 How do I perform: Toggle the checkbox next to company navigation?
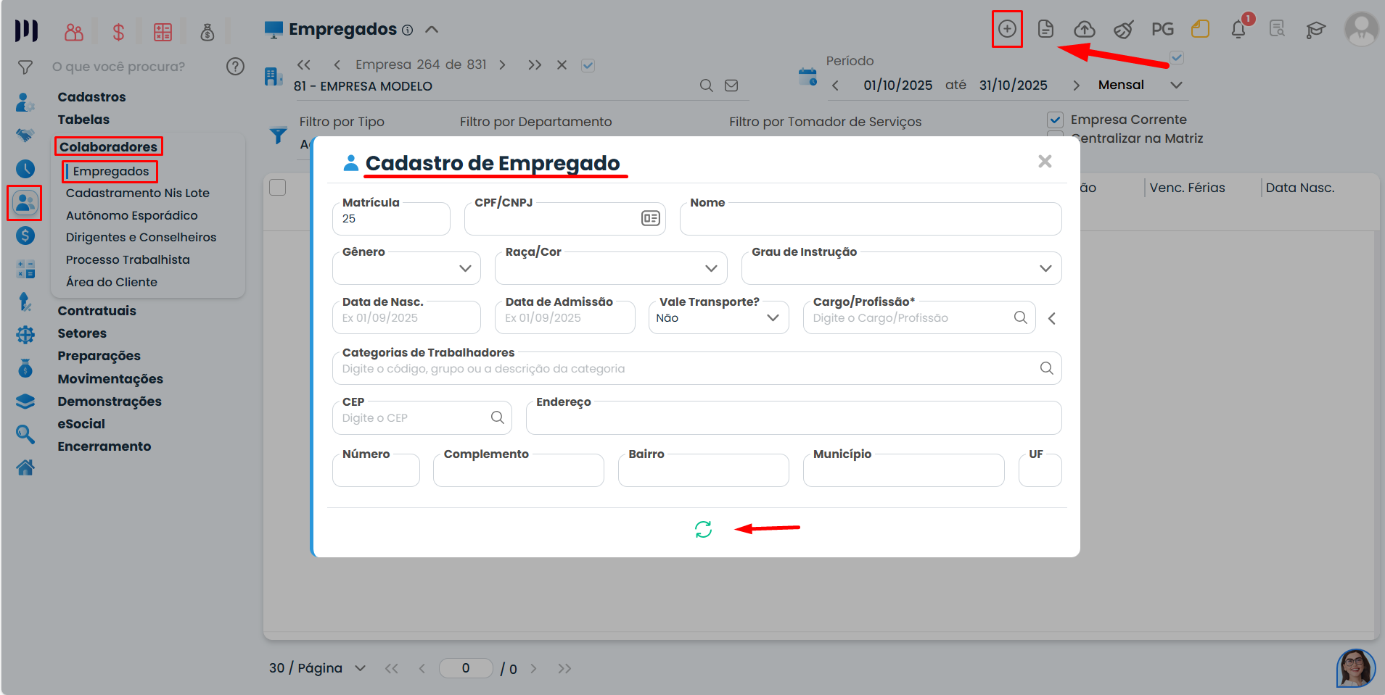pyautogui.click(x=588, y=65)
